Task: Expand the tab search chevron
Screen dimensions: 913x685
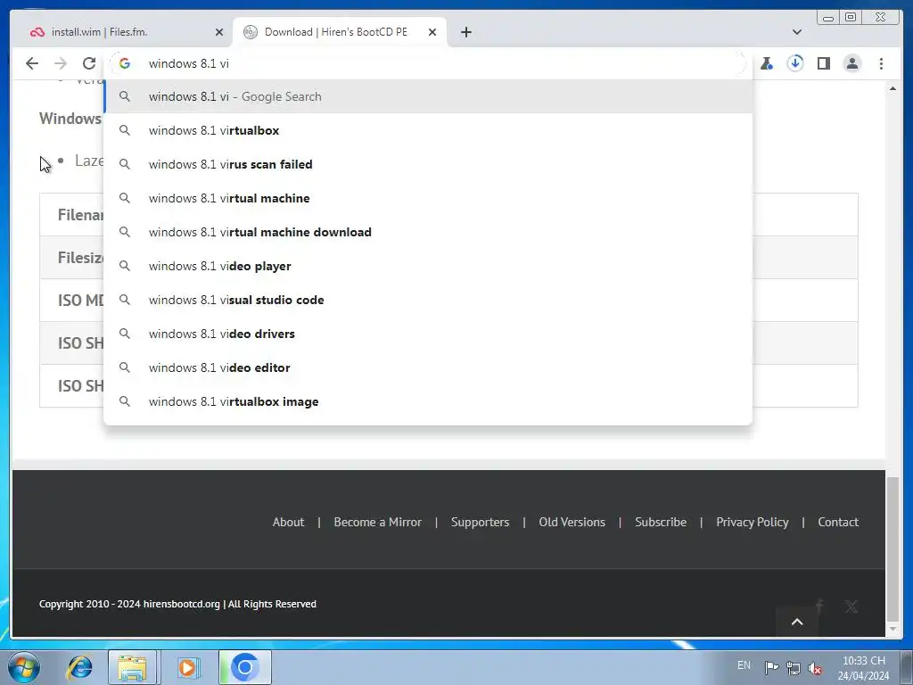Action: tap(797, 32)
